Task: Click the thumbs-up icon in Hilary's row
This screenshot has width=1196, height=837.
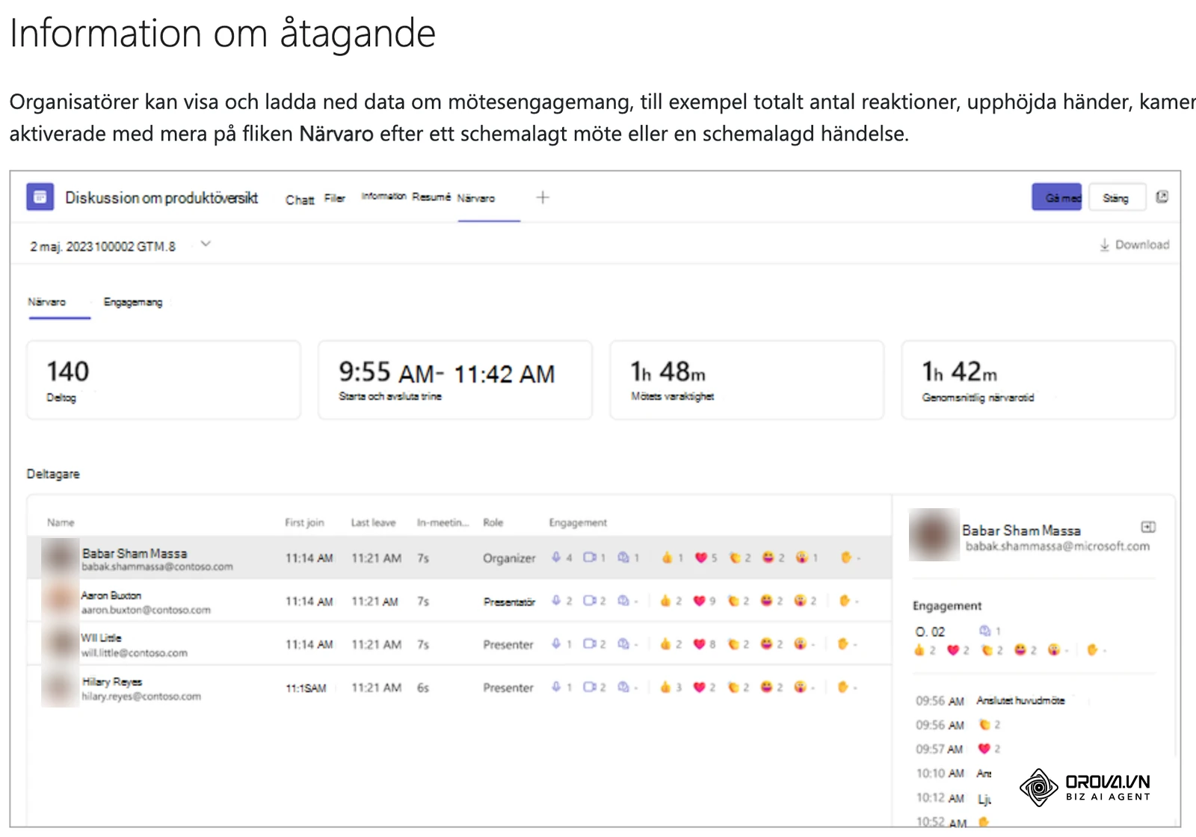Action: pos(665,688)
